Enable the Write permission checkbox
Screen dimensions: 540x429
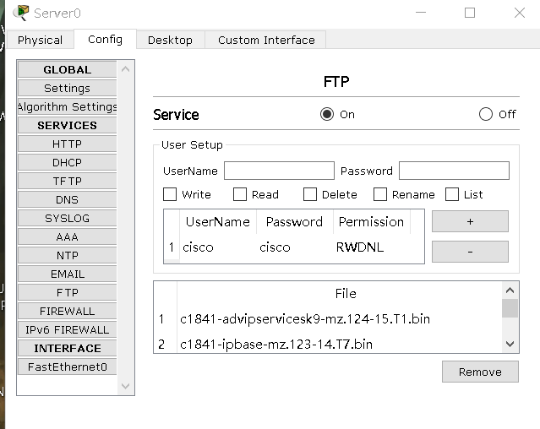click(x=170, y=194)
